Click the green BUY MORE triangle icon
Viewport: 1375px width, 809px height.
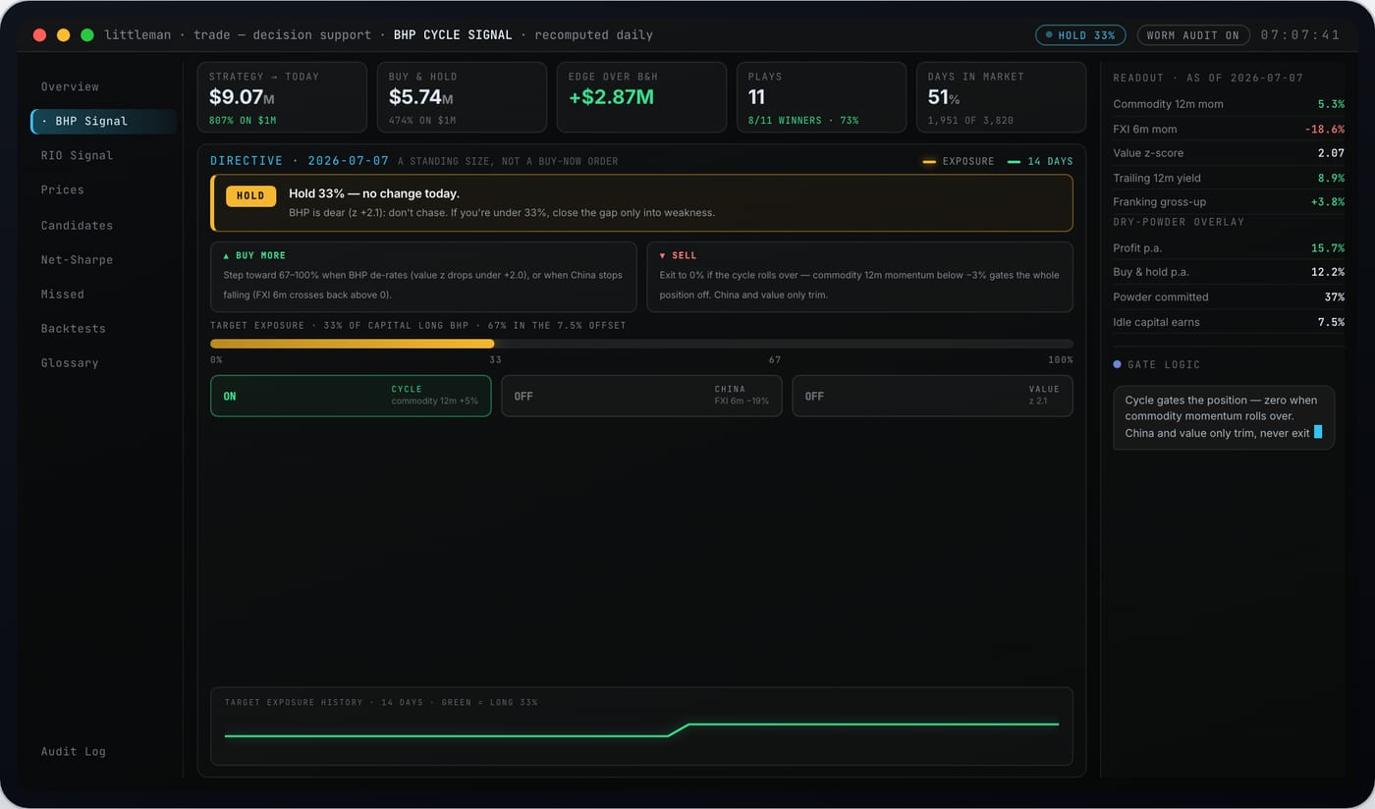click(x=227, y=255)
